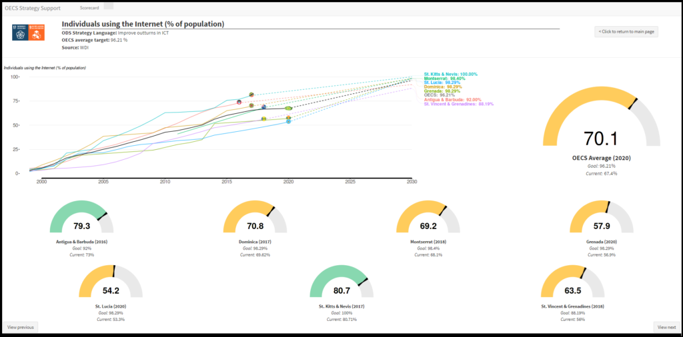Return to main page using the top button

626,31
